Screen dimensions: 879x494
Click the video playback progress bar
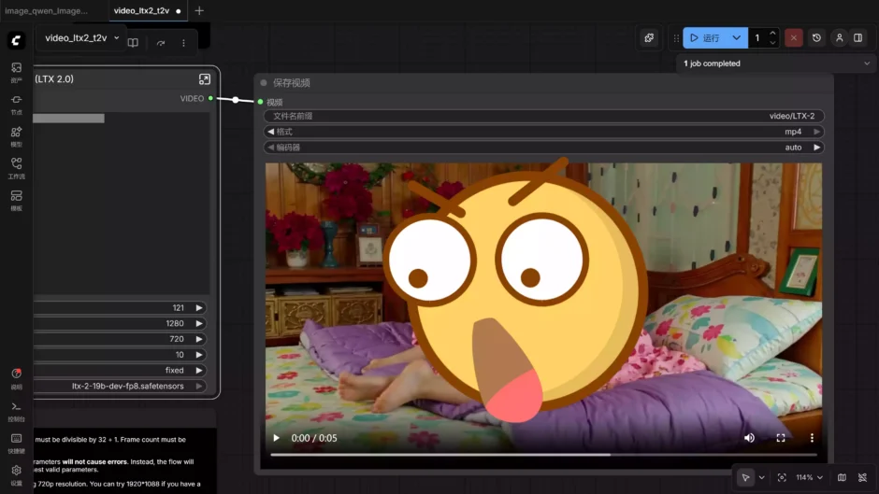542,455
